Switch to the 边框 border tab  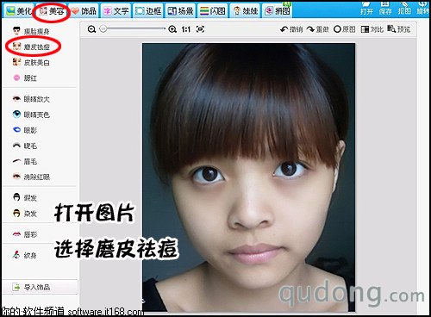(x=148, y=11)
